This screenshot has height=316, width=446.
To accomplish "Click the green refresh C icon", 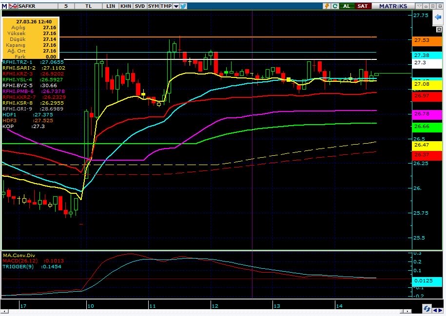I will click(x=335, y=6).
